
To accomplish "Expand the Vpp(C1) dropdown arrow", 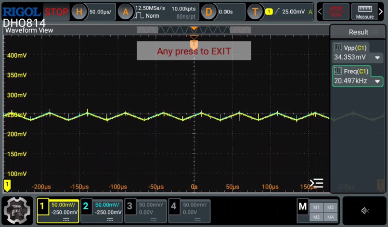I will tap(377, 58).
